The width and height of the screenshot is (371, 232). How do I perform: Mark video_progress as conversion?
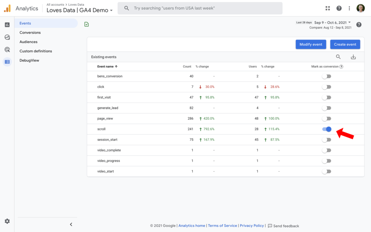click(326, 161)
